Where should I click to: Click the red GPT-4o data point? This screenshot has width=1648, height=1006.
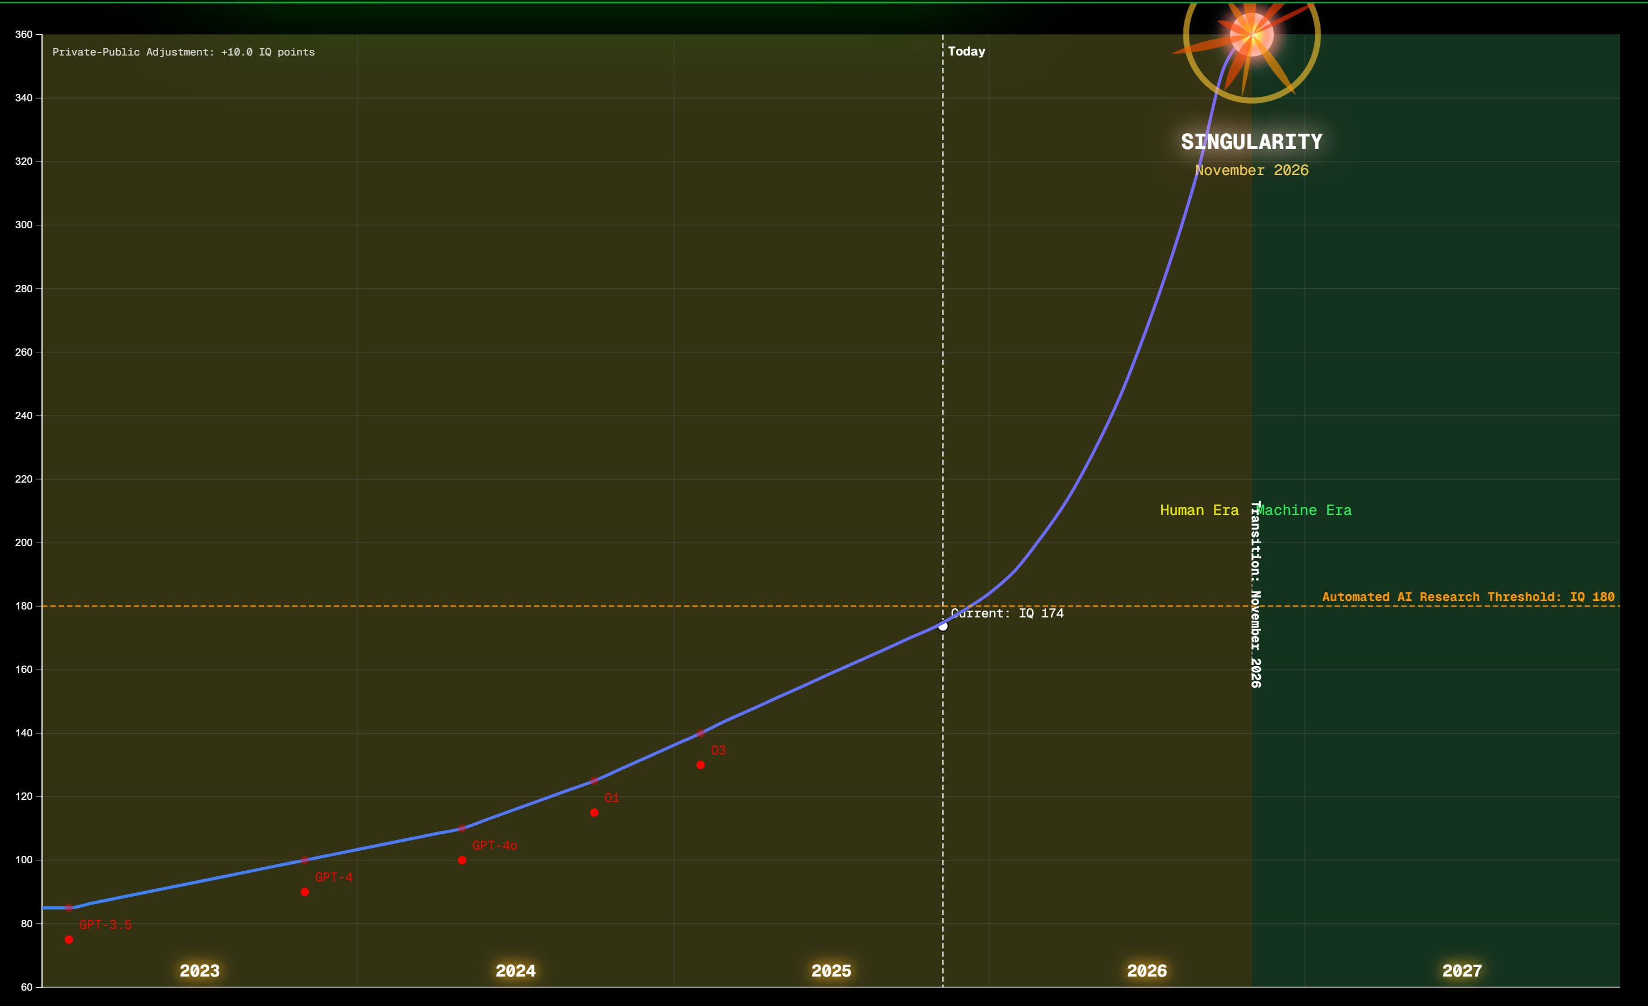[462, 860]
